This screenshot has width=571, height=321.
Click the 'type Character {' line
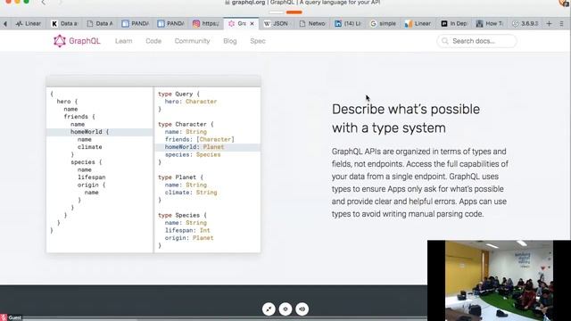[x=186, y=124]
